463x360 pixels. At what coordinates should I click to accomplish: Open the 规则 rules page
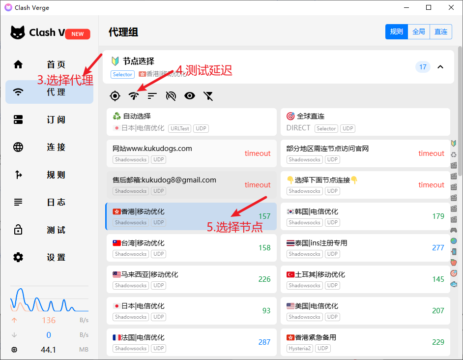(x=49, y=175)
